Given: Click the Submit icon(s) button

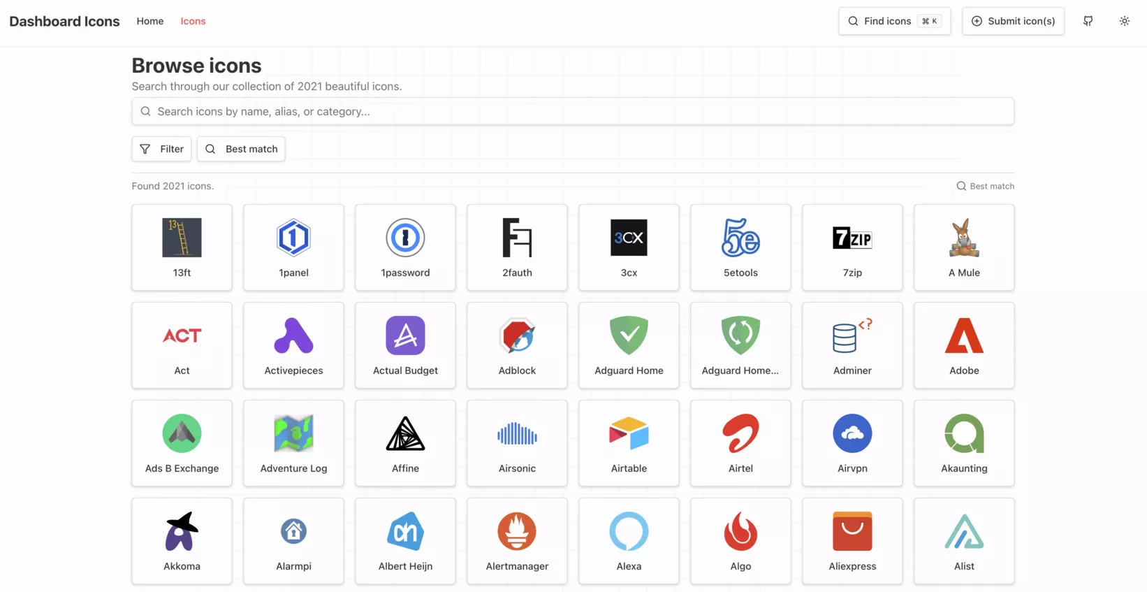Looking at the screenshot, I should coord(1013,21).
